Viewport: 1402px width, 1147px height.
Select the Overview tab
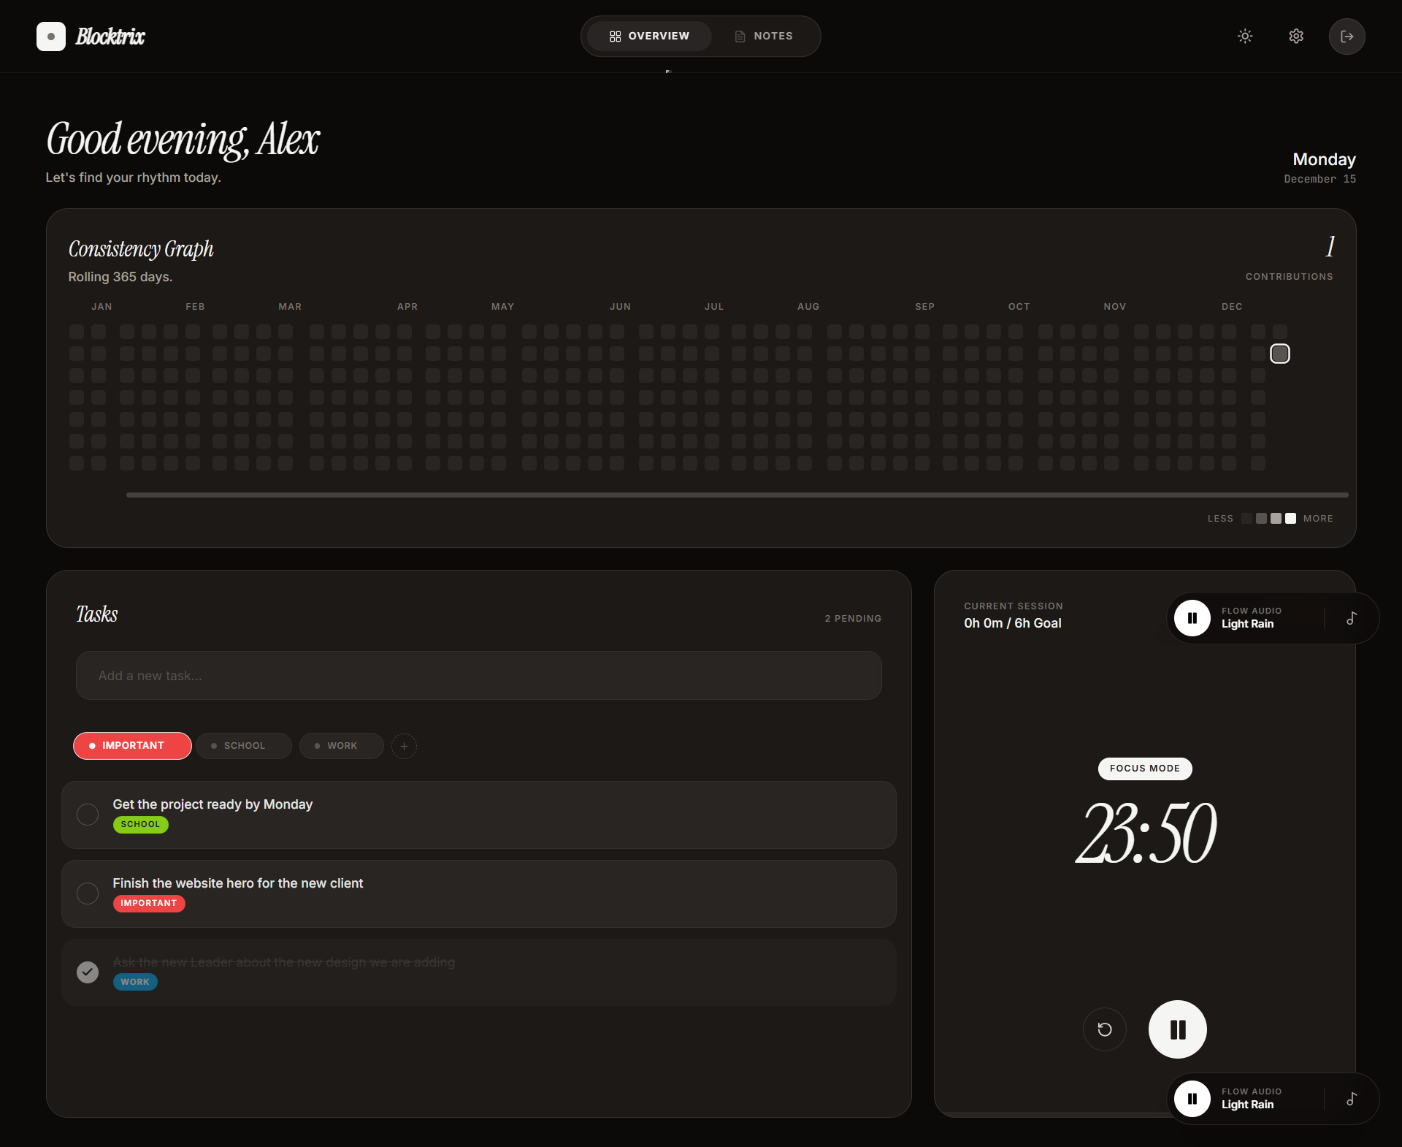[x=649, y=36]
